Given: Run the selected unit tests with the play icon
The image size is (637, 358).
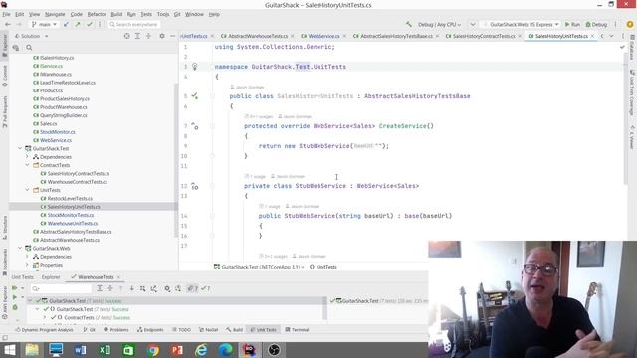Looking at the screenshot, I should coord(14,297).
